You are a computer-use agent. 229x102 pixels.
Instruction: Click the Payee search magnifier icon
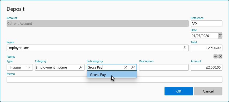[185, 48]
